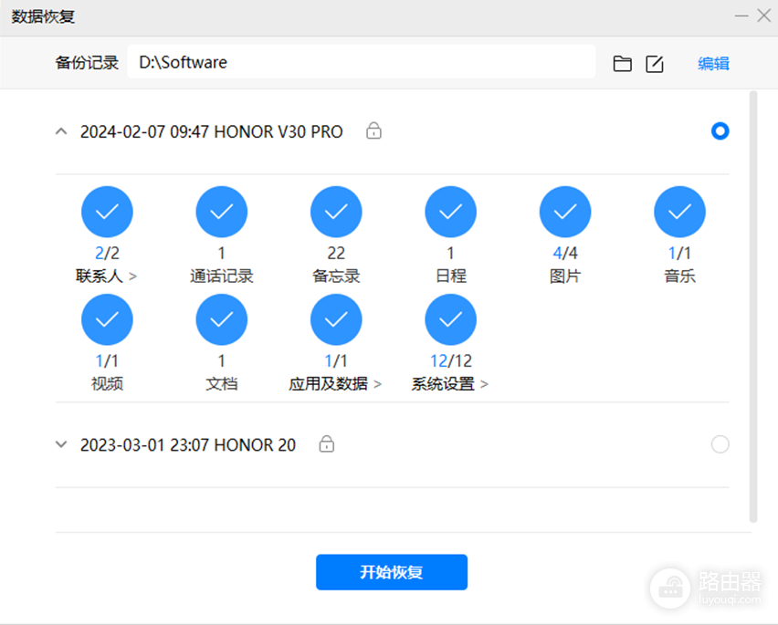This screenshot has width=778, height=625.
Task: Click the 开始恢复 button
Action: click(392, 572)
